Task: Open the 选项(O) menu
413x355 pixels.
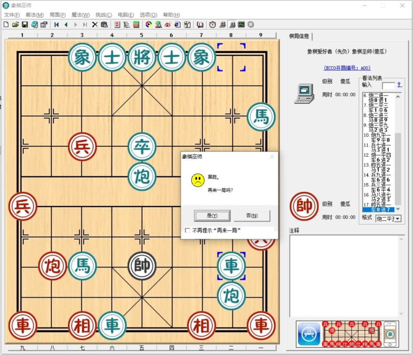Action: [148, 15]
